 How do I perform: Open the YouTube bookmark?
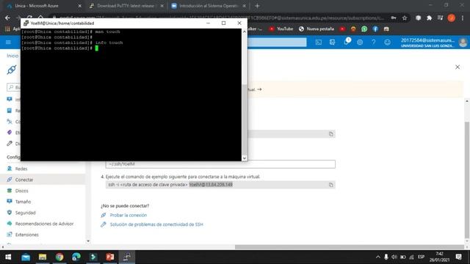(x=281, y=29)
